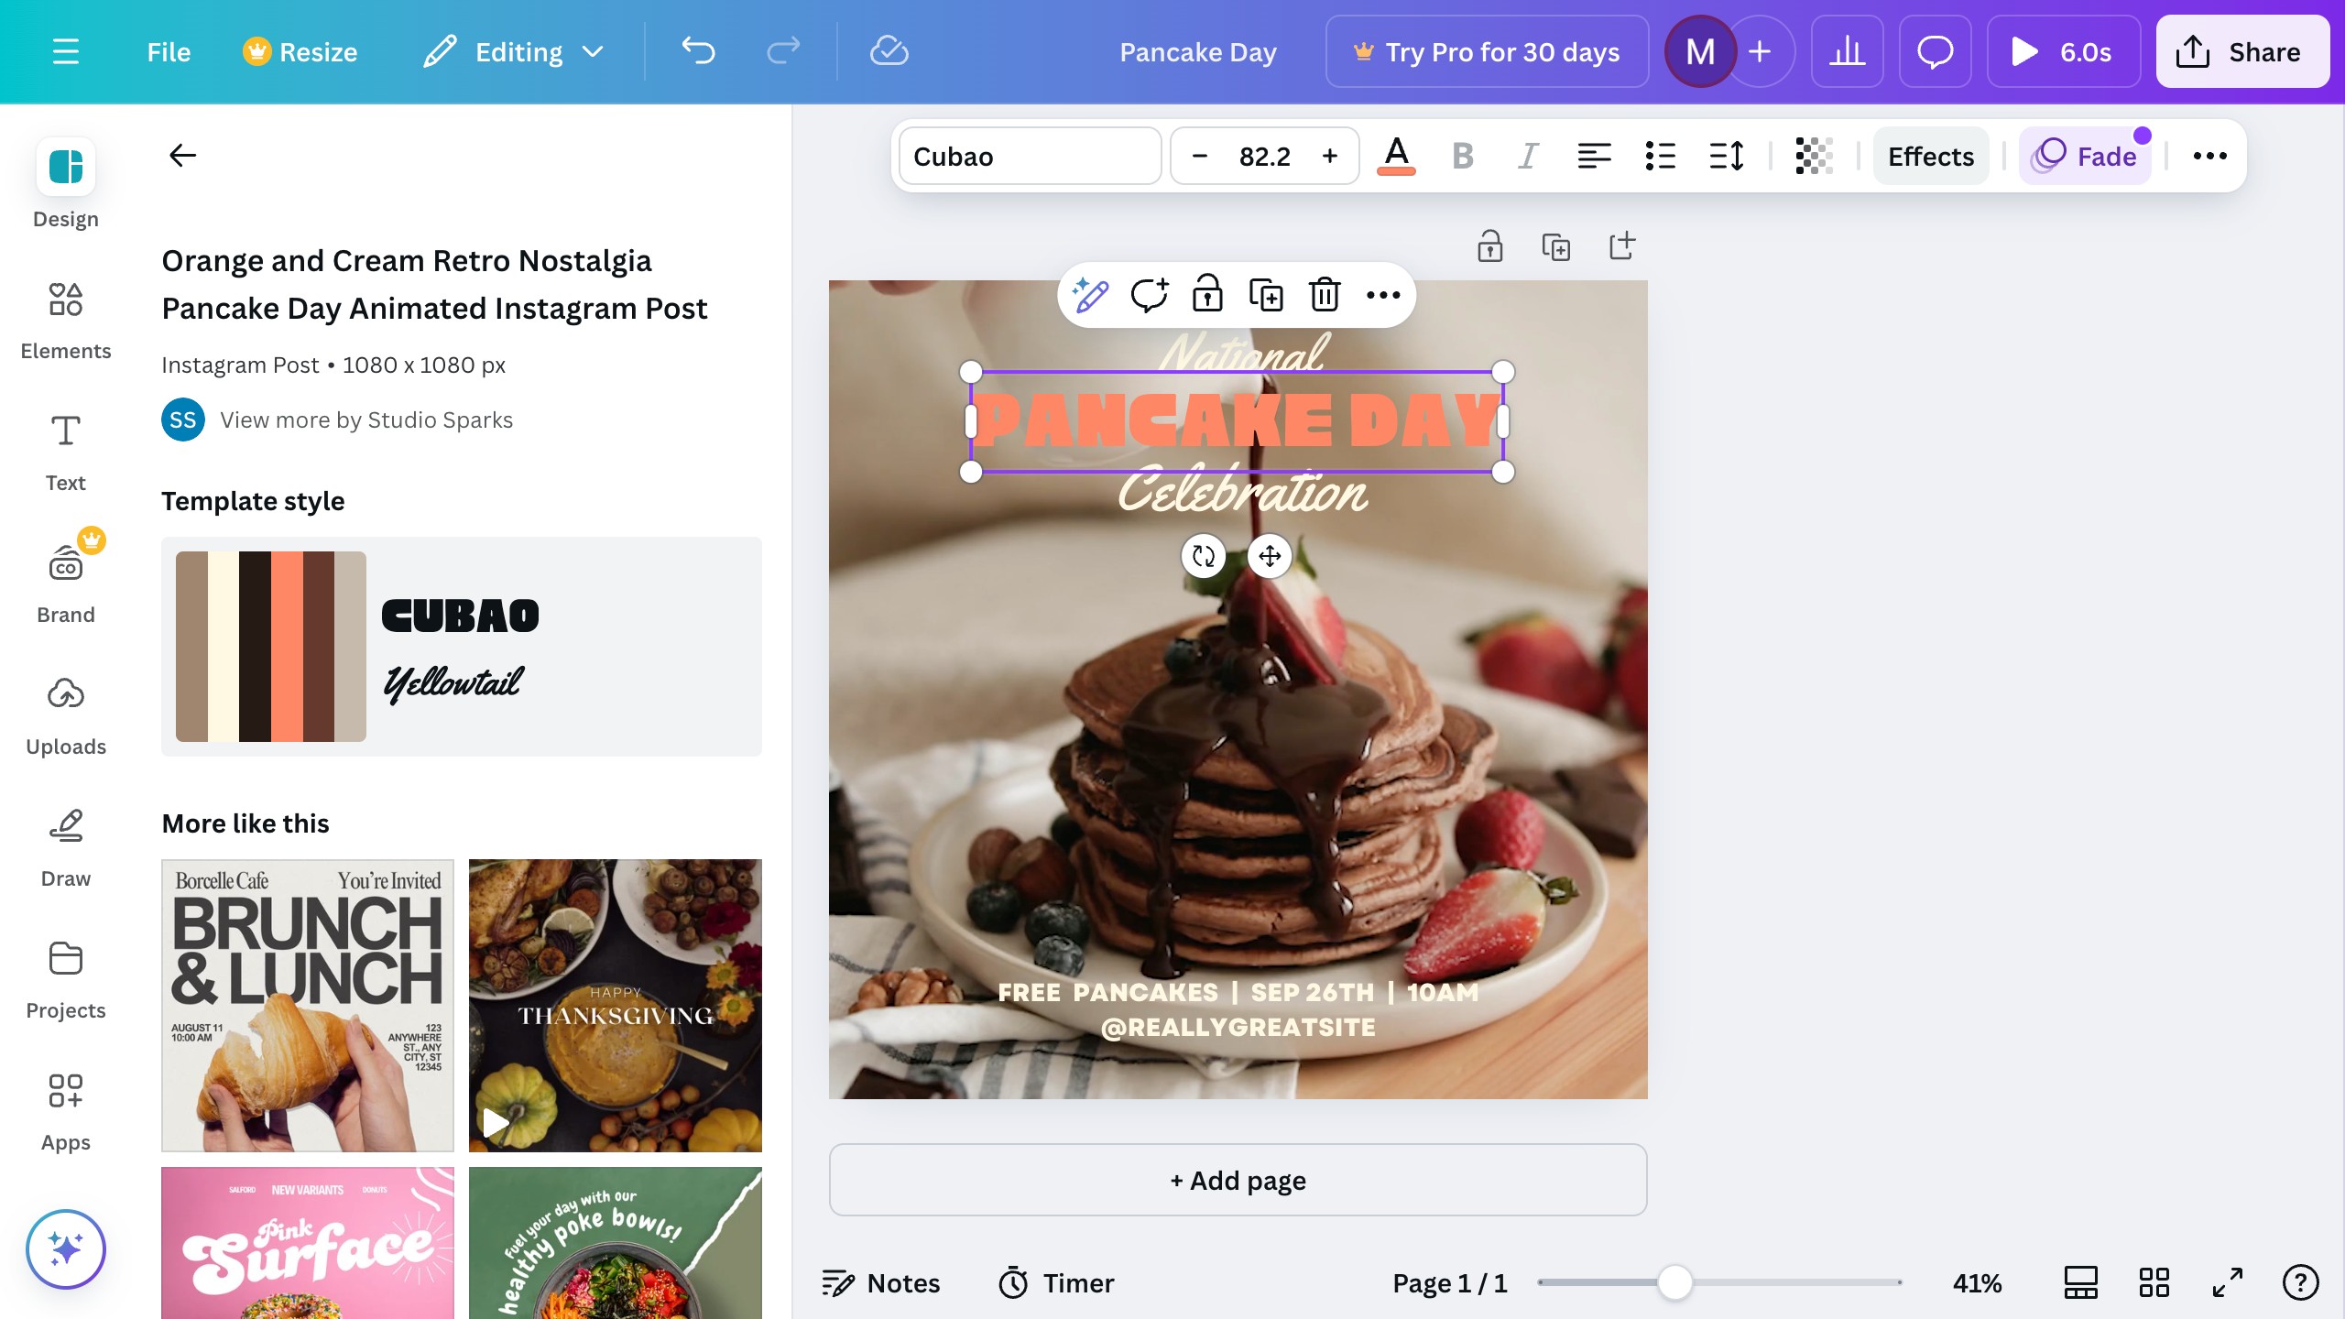Click Try Pro for 30 days

[1487, 52]
